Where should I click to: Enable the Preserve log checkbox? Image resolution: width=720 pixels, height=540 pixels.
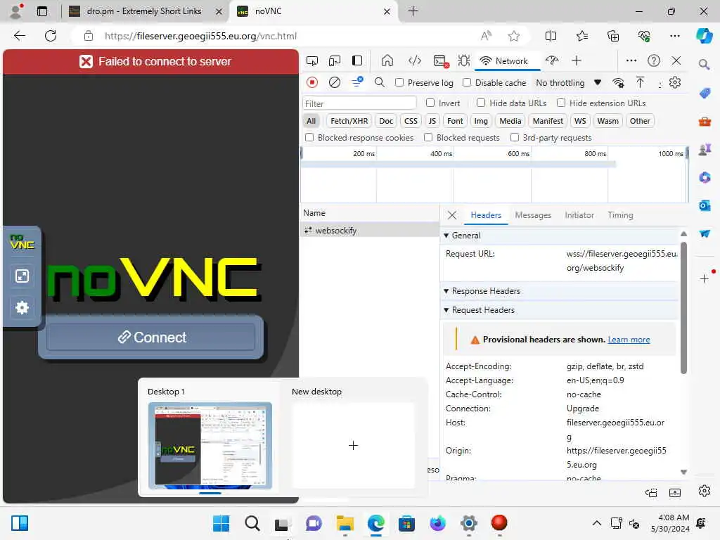tap(399, 82)
